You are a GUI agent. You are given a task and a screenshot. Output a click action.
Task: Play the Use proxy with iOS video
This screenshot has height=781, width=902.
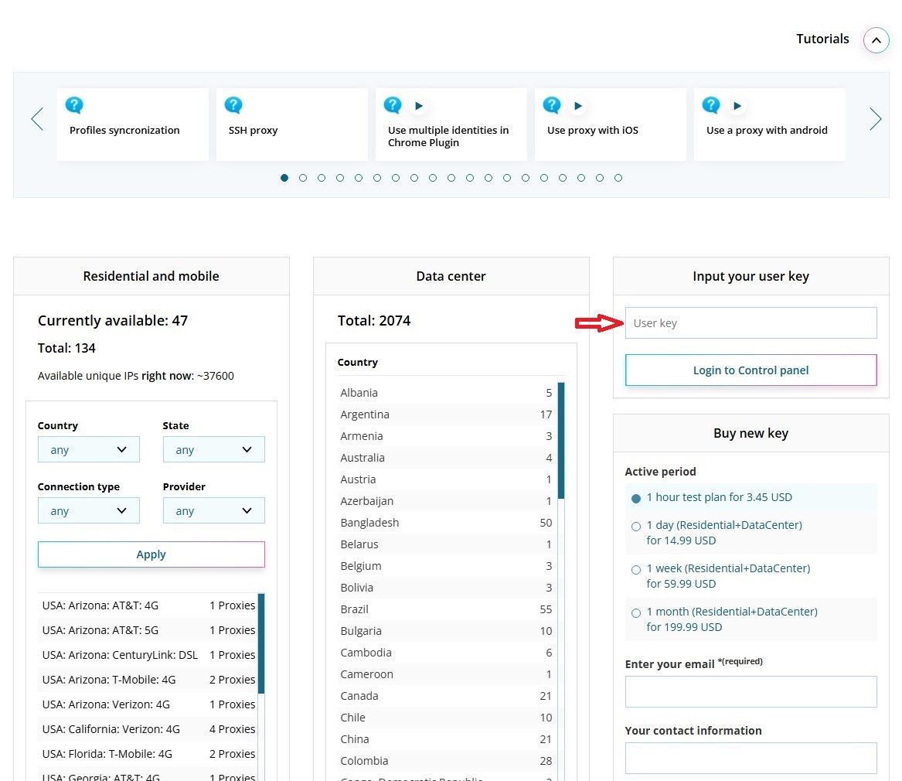tap(577, 105)
